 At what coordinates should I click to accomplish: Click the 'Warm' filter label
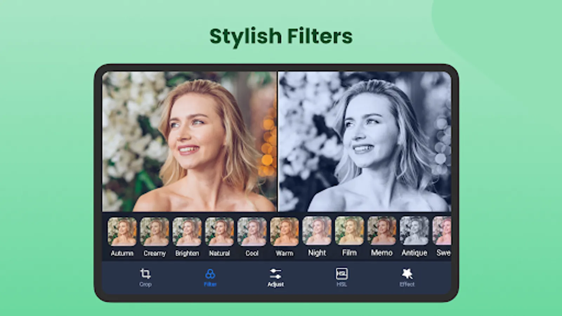click(285, 253)
